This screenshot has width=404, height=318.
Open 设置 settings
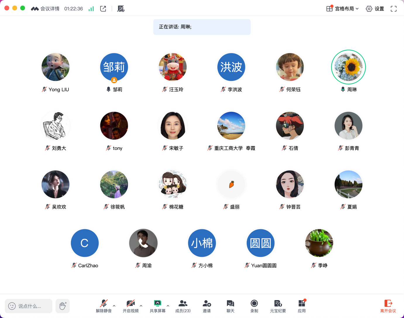coord(375,9)
